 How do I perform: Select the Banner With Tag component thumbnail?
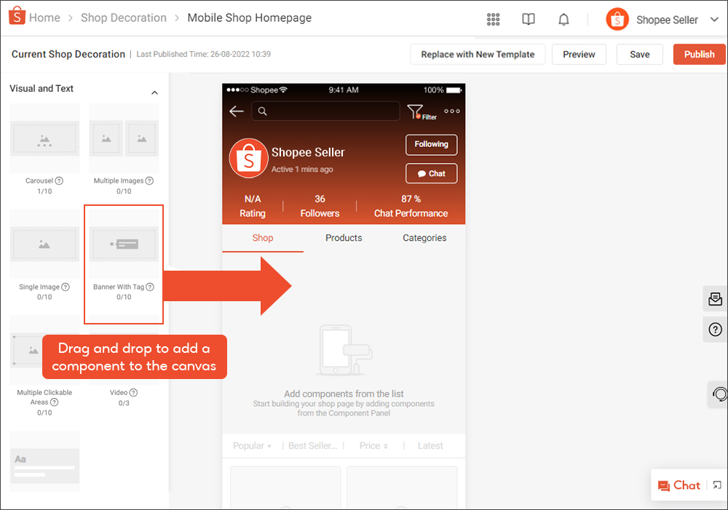[x=124, y=244]
